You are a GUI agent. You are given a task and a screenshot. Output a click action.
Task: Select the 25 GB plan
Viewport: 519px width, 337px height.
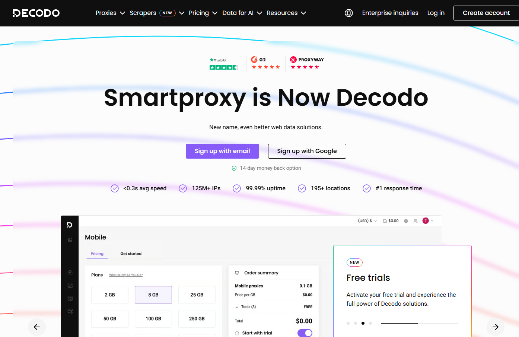tap(197, 295)
